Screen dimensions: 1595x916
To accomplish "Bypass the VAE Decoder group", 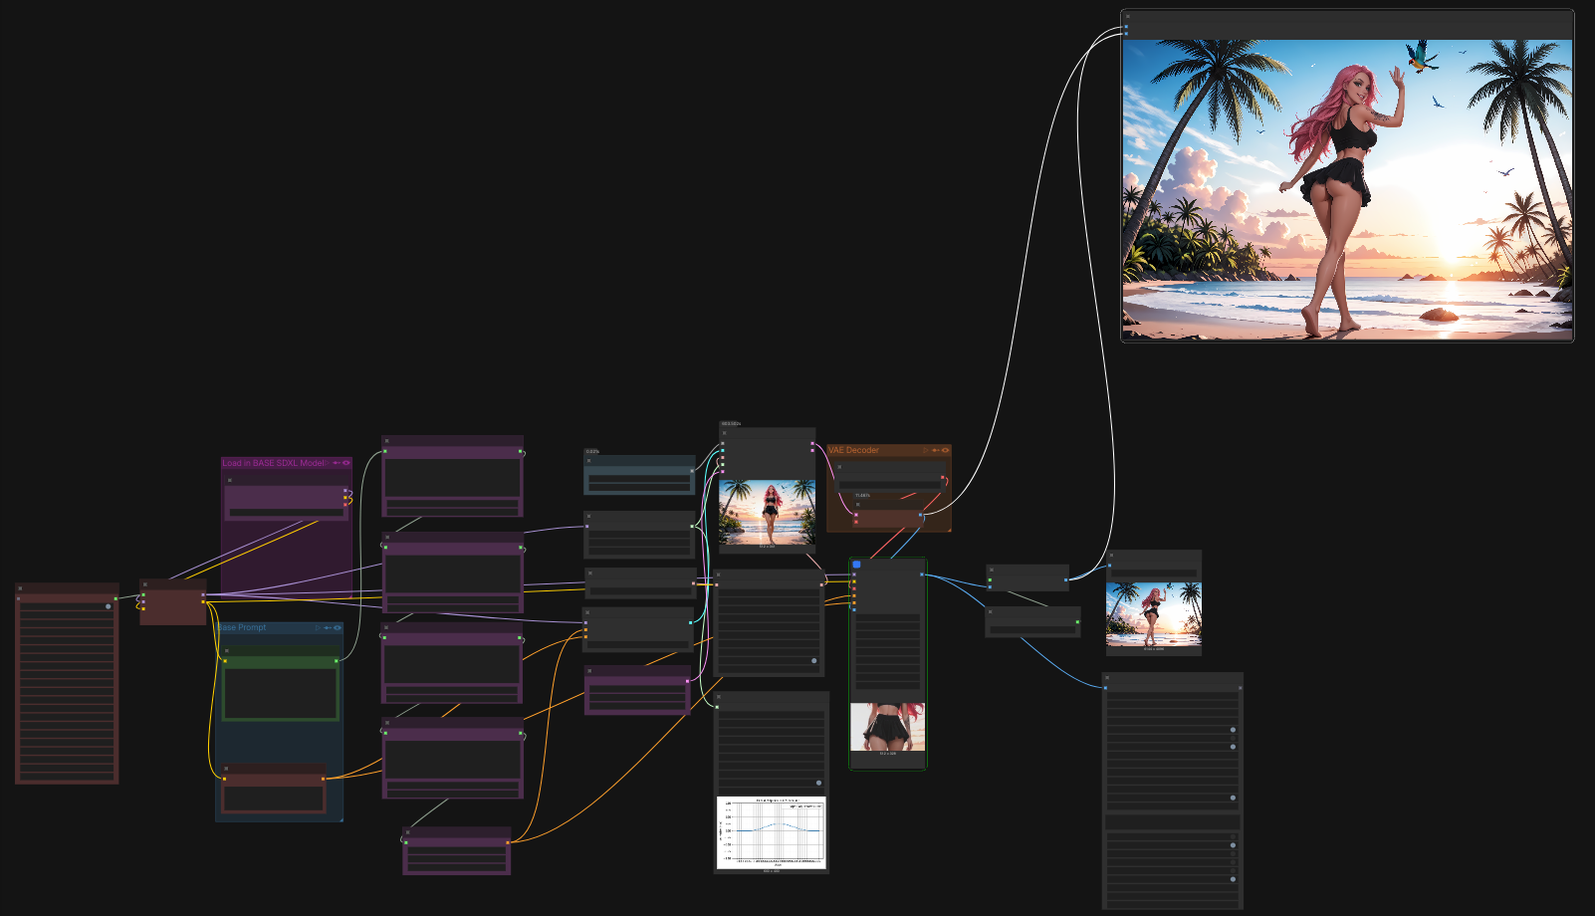I will tap(935, 450).
